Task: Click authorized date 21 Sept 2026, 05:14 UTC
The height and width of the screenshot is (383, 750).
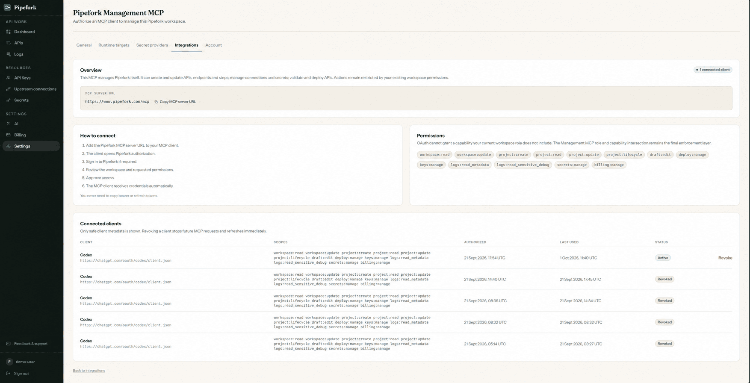Action: 485,344
